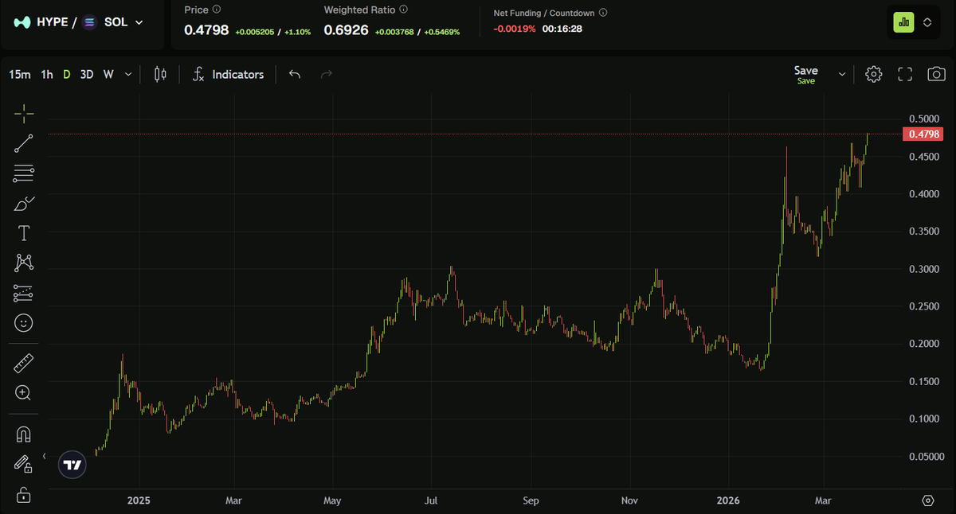Viewport: 956px width, 514px height.
Task: Select the zoom in tool
Action: coord(24,393)
